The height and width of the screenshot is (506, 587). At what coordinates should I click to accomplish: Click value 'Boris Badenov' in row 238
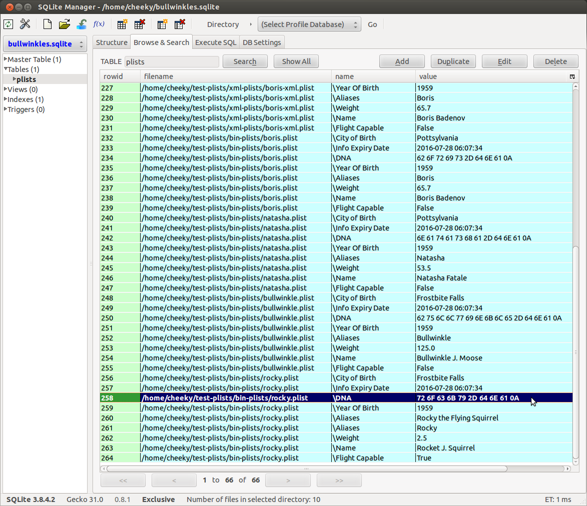(440, 198)
